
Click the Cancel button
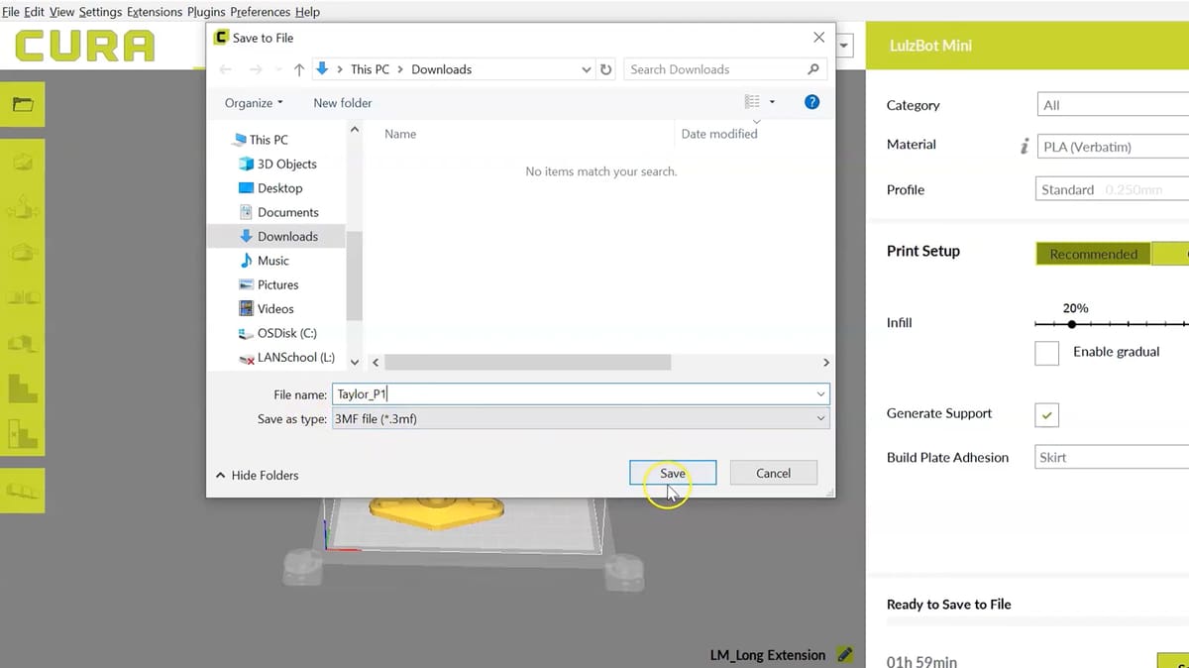774,473
